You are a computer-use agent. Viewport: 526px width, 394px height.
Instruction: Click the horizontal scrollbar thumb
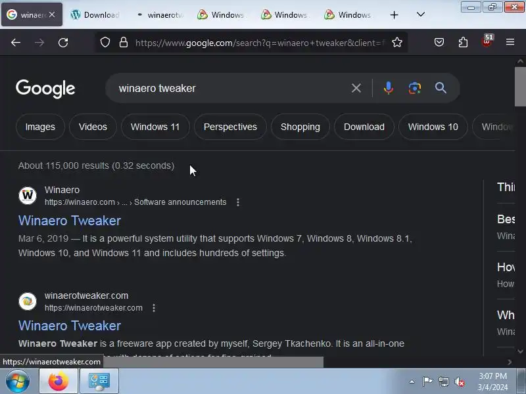(x=213, y=362)
